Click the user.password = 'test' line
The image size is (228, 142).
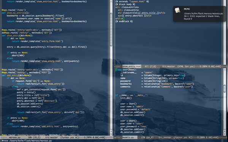[x=134, y=126]
